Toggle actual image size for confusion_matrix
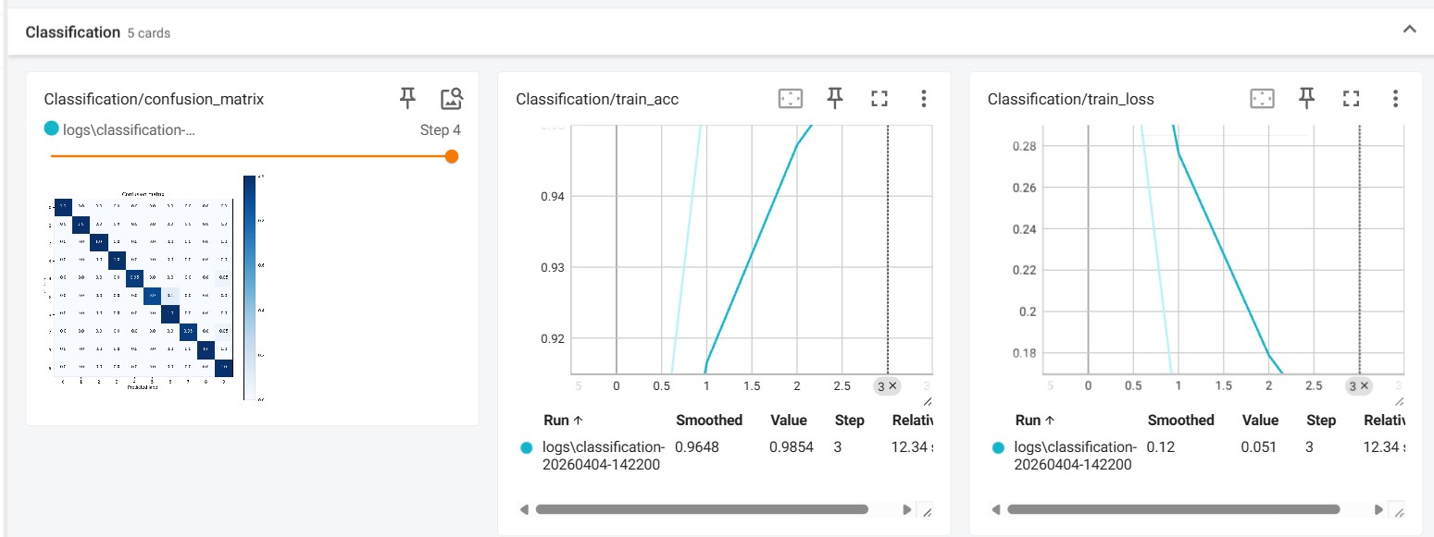This screenshot has height=537, width=1434. click(x=451, y=98)
